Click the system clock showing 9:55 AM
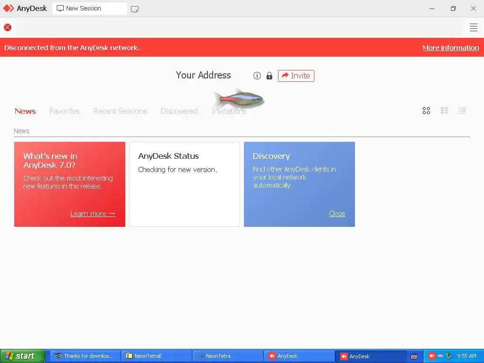The image size is (484, 363). 467,356
